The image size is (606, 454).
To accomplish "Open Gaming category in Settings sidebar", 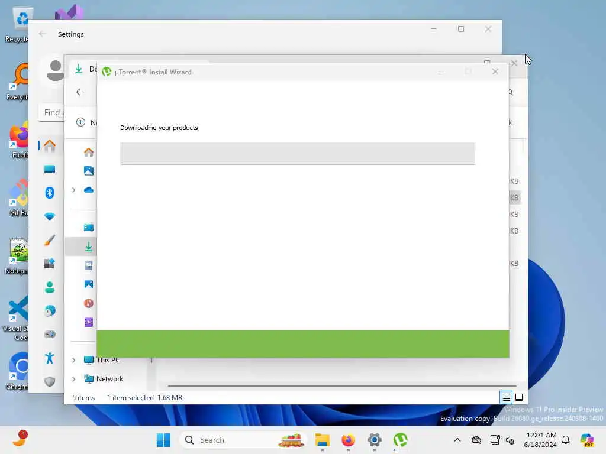I will (50, 335).
